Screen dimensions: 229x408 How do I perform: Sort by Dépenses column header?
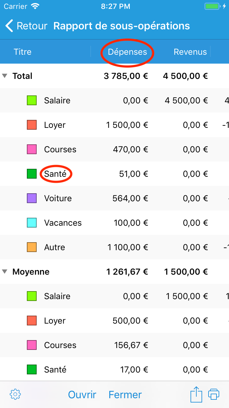pyautogui.click(x=127, y=52)
